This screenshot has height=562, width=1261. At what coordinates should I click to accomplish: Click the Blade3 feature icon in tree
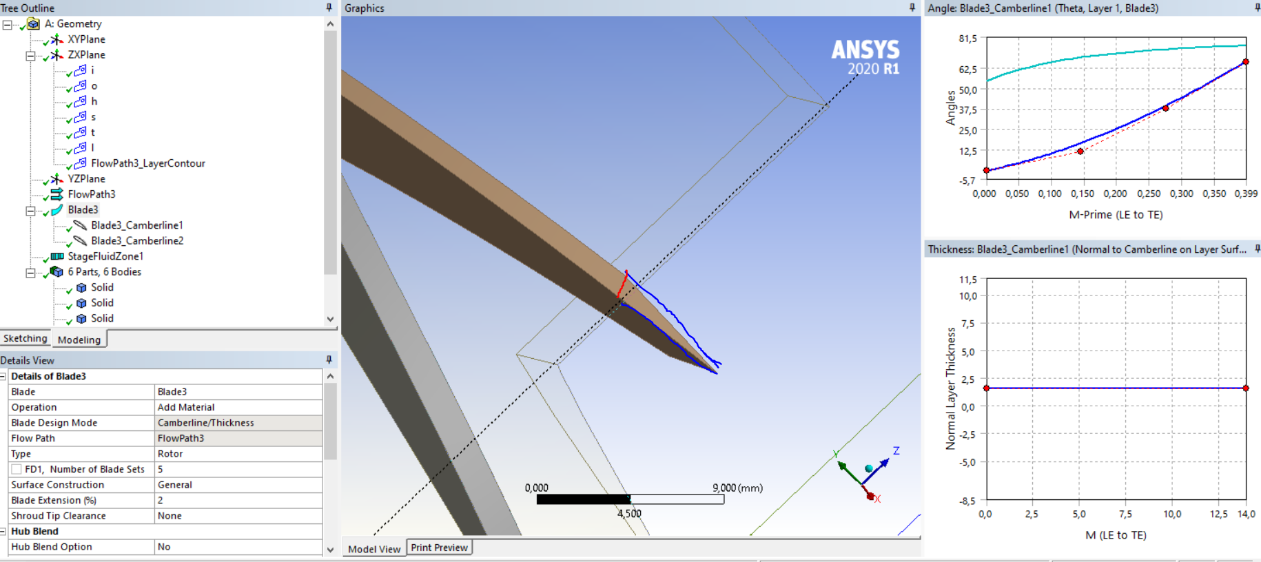[57, 210]
